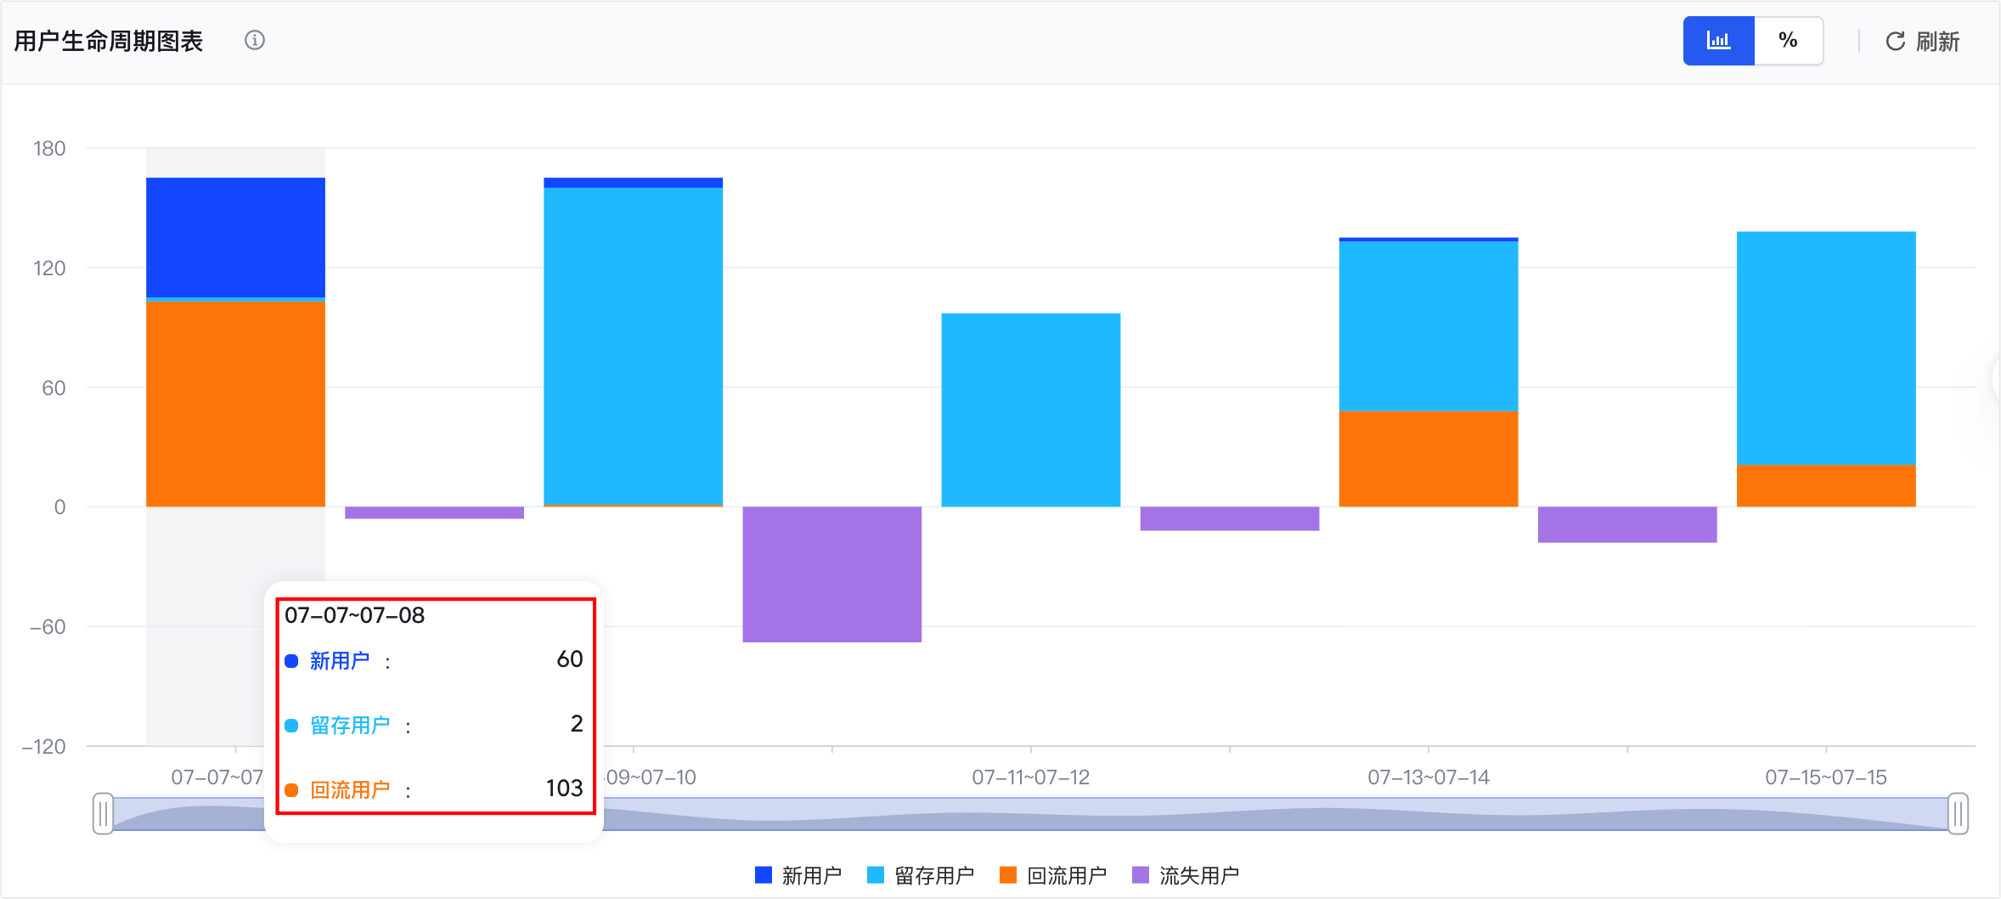Switch to bar chart count view

point(1718,40)
